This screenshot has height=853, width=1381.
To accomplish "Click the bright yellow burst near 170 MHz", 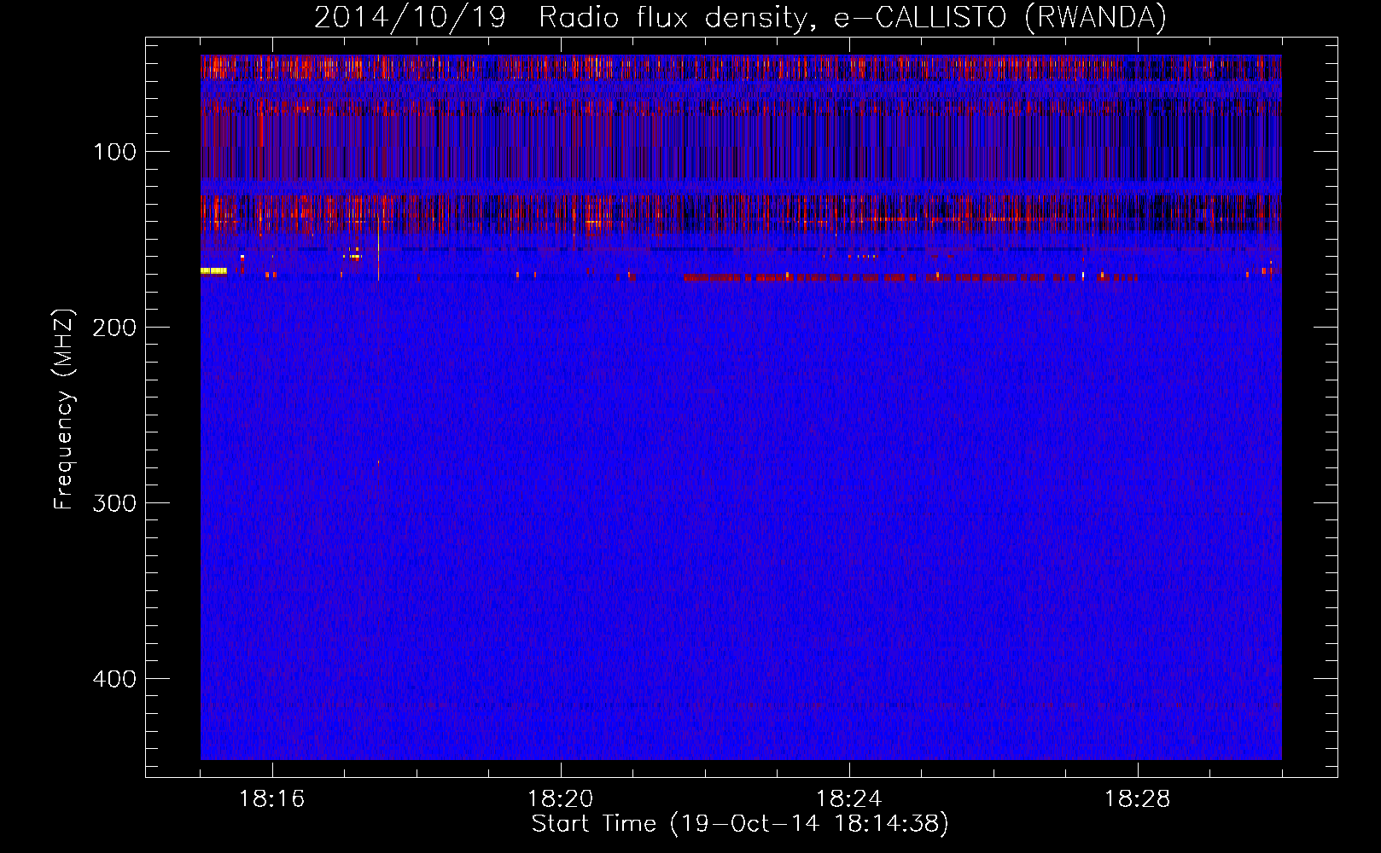I will coord(213,271).
